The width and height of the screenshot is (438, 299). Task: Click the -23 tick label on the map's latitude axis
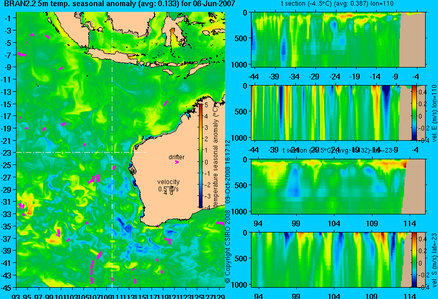point(6,153)
